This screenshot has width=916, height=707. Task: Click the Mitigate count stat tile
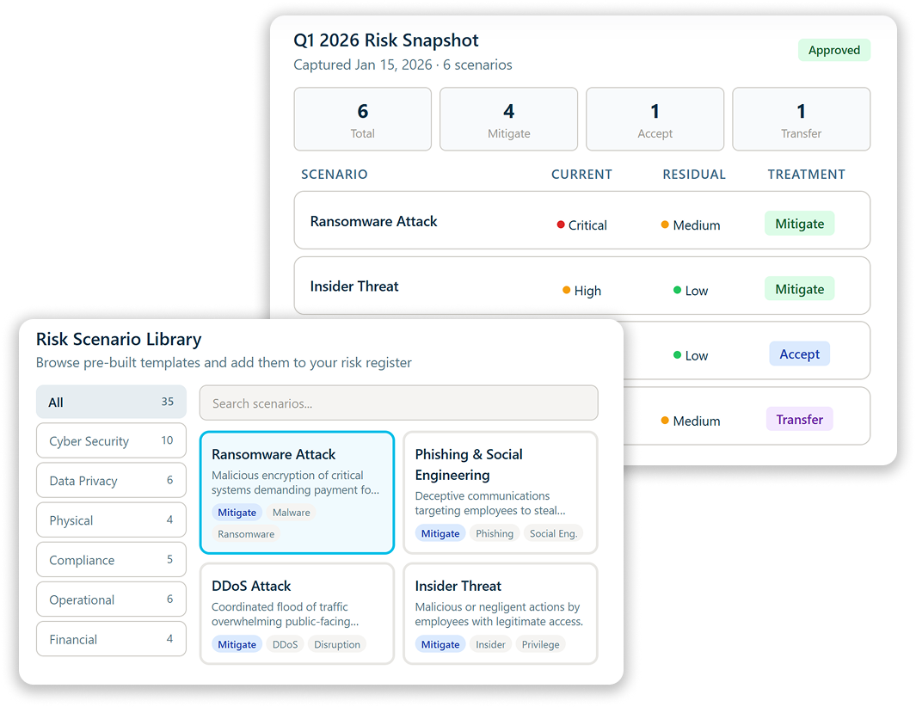508,120
